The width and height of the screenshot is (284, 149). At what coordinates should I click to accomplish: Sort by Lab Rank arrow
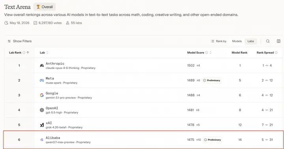click(28, 53)
